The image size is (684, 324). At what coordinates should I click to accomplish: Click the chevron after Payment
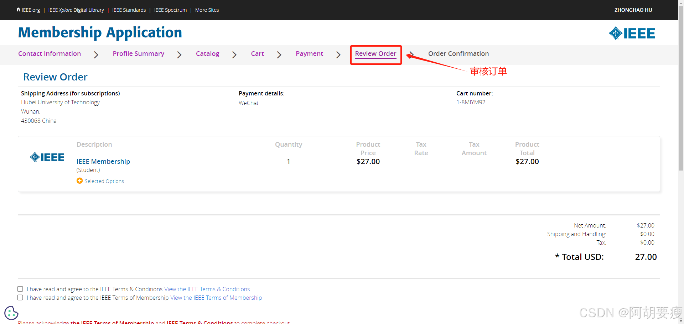pos(338,54)
